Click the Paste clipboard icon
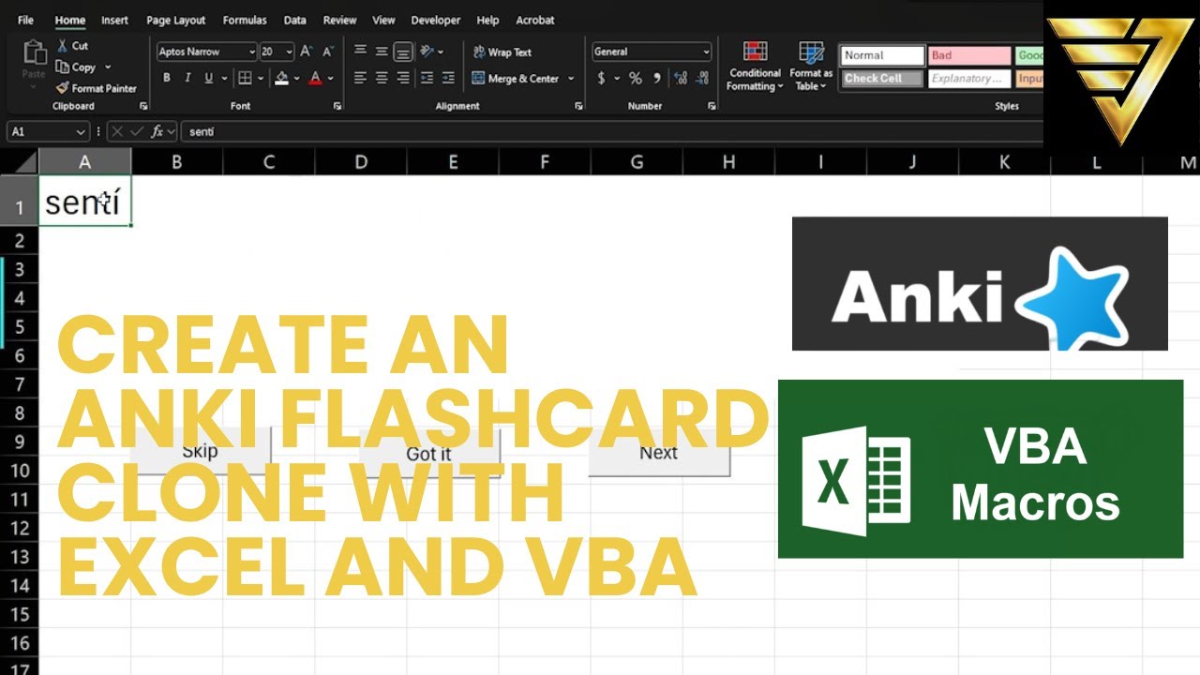The width and height of the screenshot is (1200, 675). point(35,52)
